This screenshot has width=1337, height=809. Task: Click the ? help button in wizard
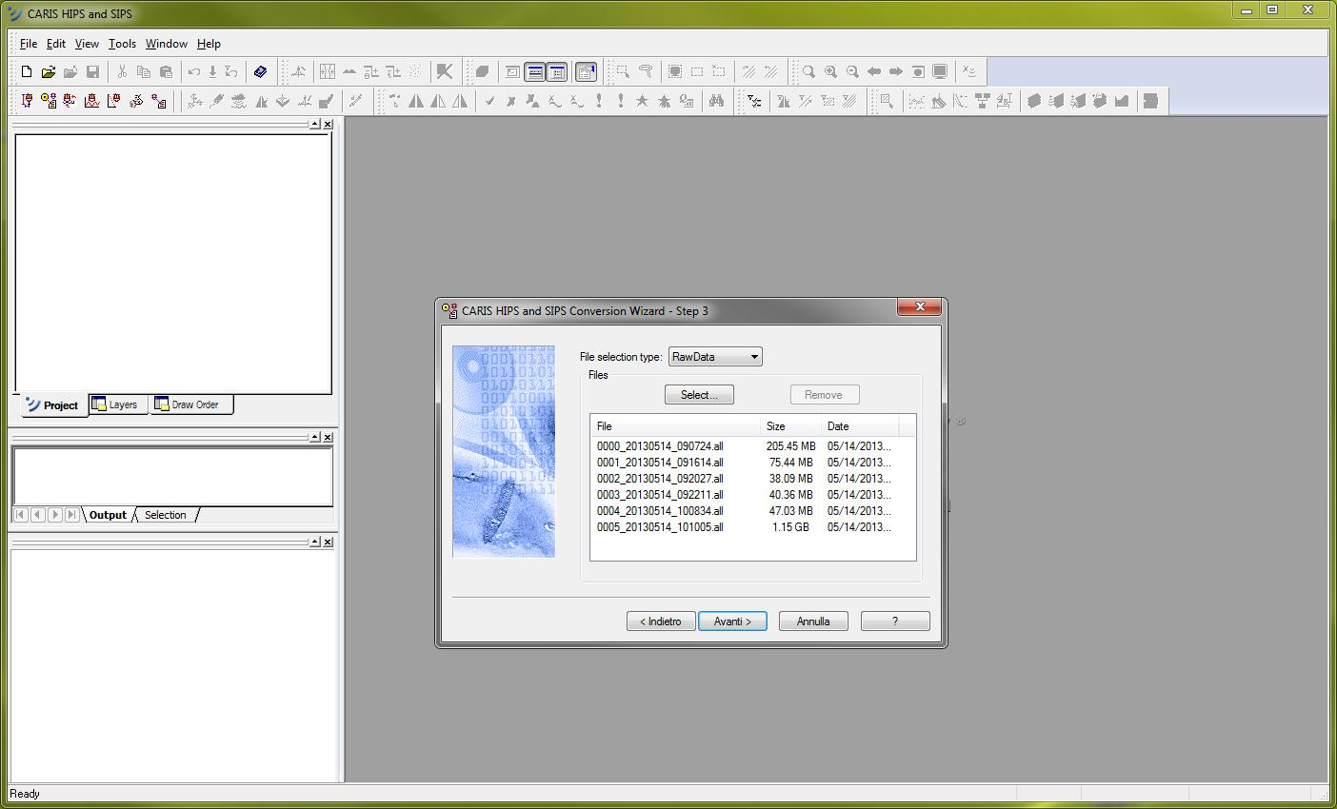pyautogui.click(x=895, y=622)
